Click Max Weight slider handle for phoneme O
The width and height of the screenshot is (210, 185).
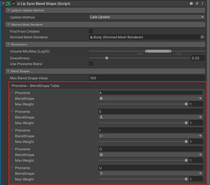pos(186,160)
